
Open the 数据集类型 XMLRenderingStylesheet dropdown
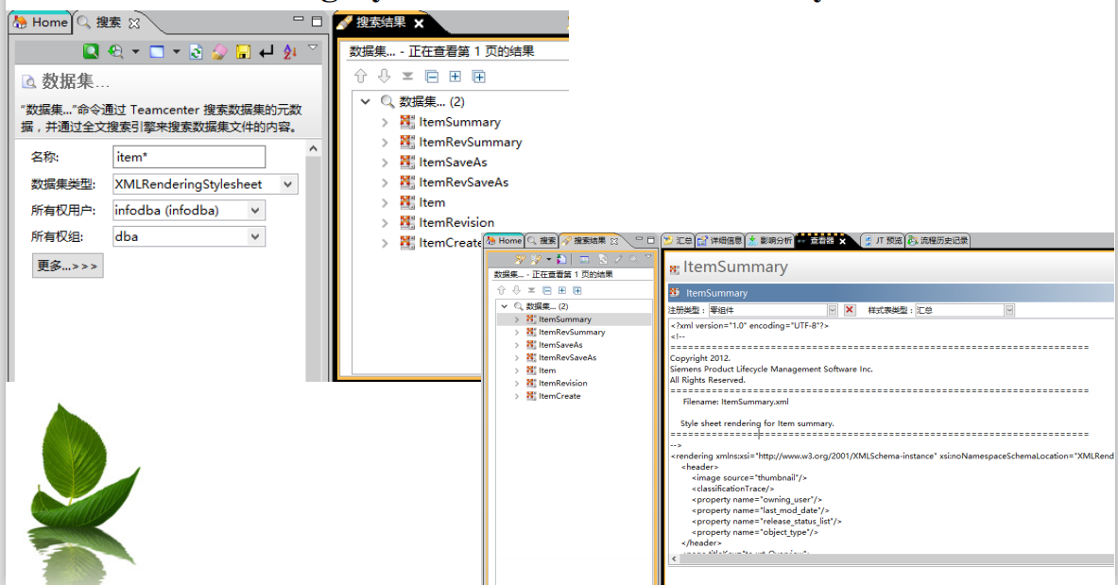[x=288, y=184]
